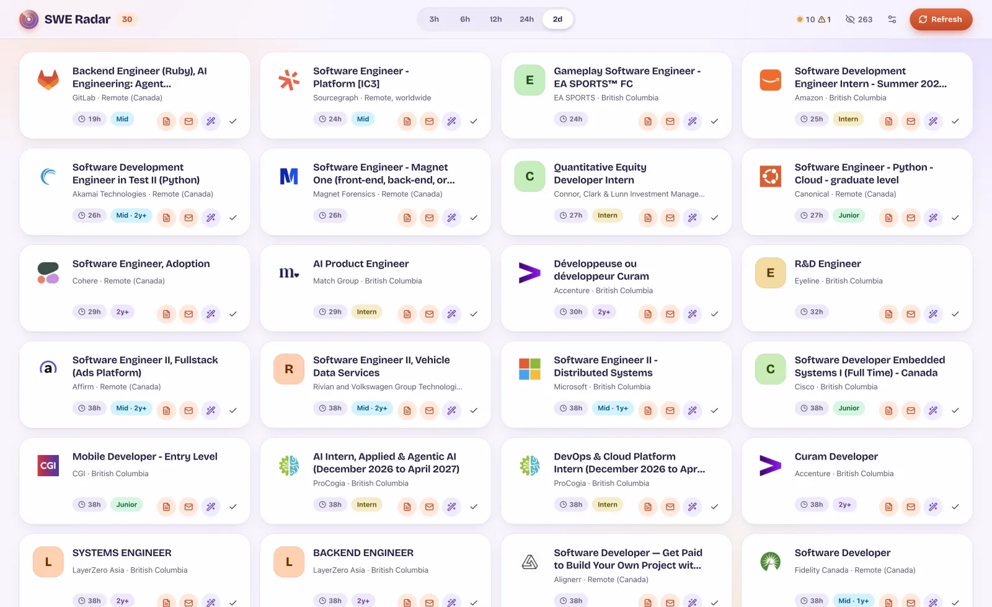Image resolution: width=992 pixels, height=607 pixels.
Task: Open Backend Engineer (Ruby) job title
Action: click(139, 78)
